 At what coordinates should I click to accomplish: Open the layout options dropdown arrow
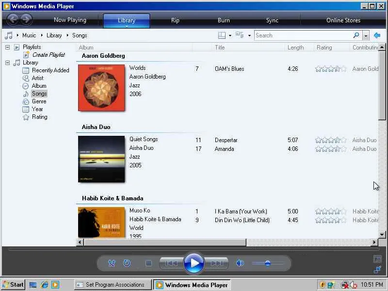pyautogui.click(x=230, y=35)
